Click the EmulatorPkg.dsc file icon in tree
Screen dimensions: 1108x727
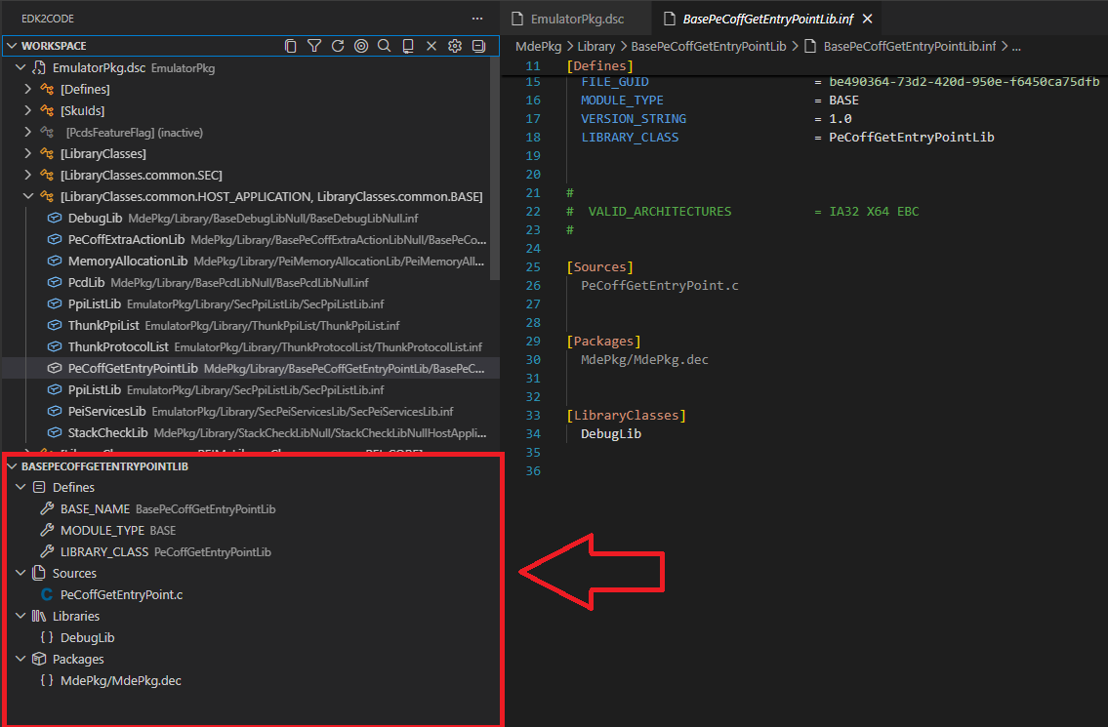tap(40, 68)
